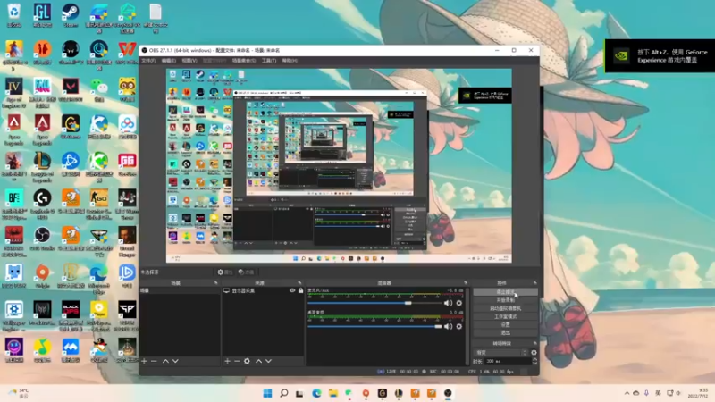Open desktop audio gear settings
This screenshot has width=715, height=402.
click(459, 326)
